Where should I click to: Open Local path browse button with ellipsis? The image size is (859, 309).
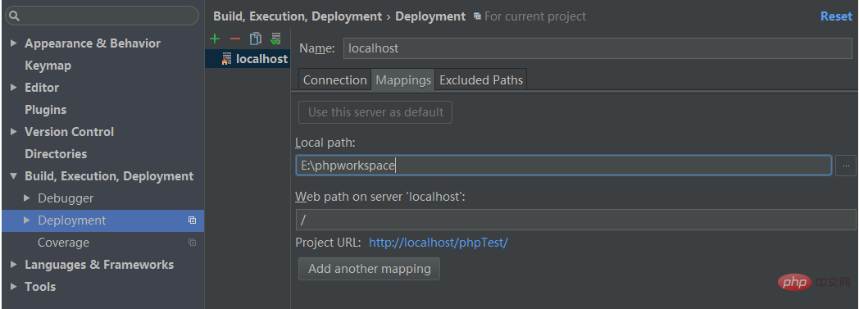845,166
